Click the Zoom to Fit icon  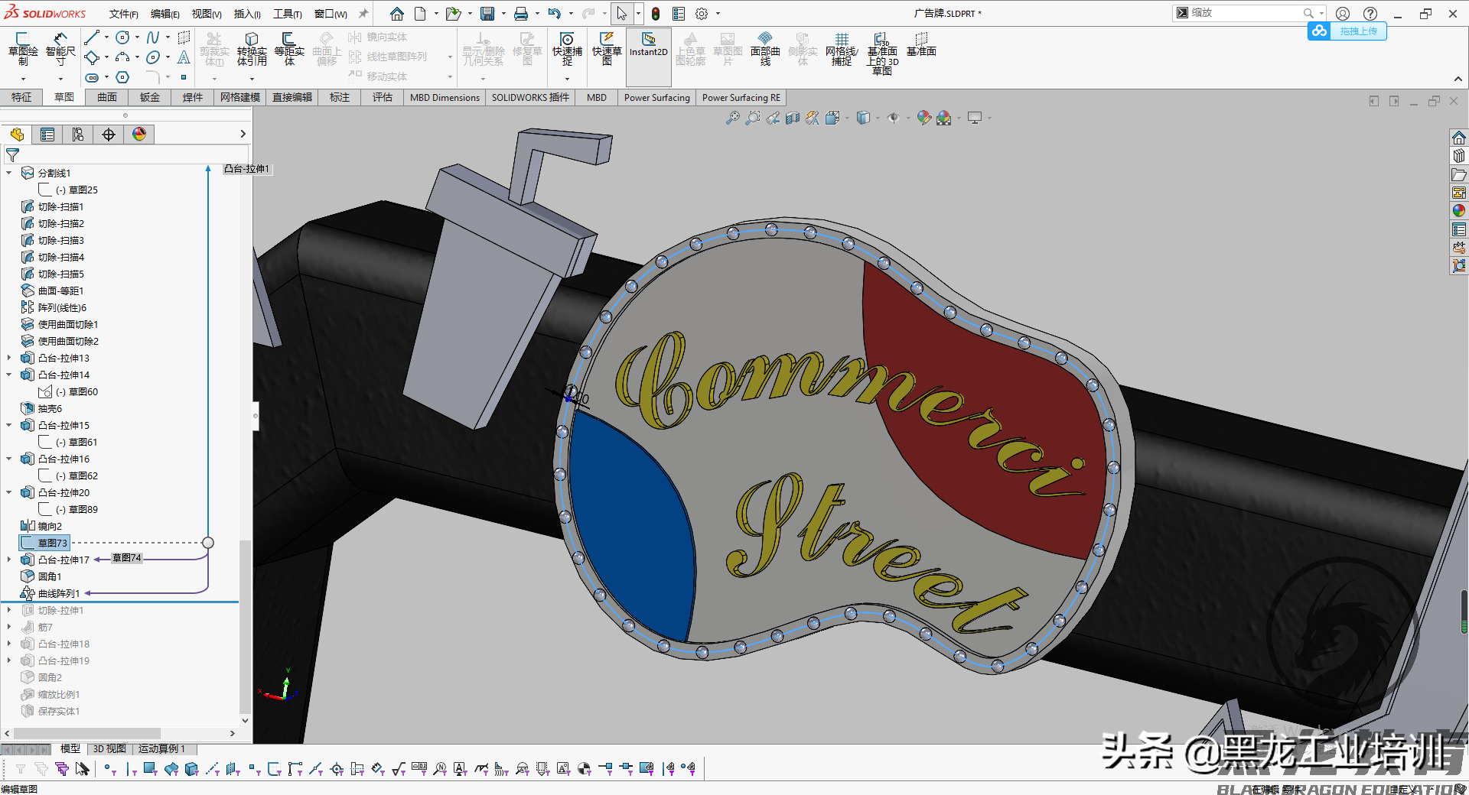[733, 118]
